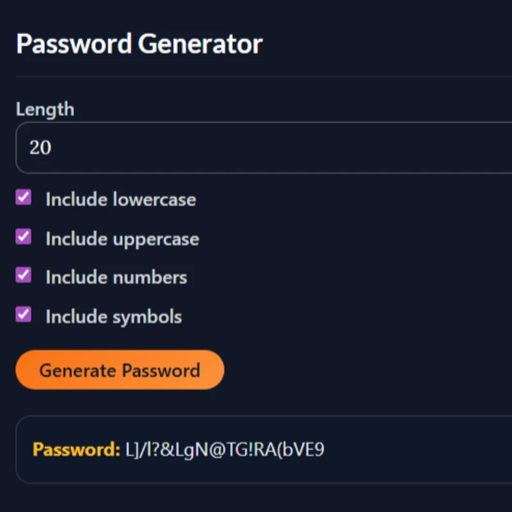Click the Include lowercase label text

(x=120, y=199)
